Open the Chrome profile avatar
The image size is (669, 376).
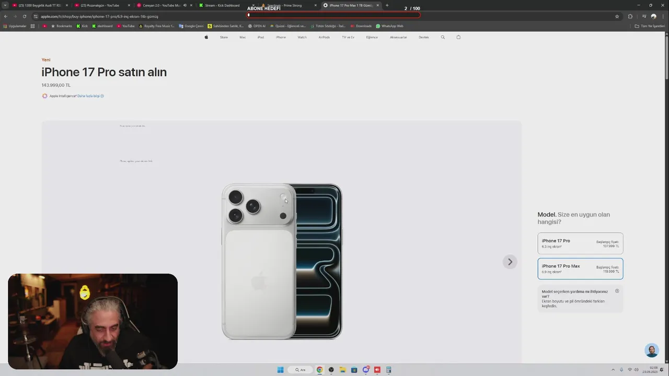pos(653,16)
